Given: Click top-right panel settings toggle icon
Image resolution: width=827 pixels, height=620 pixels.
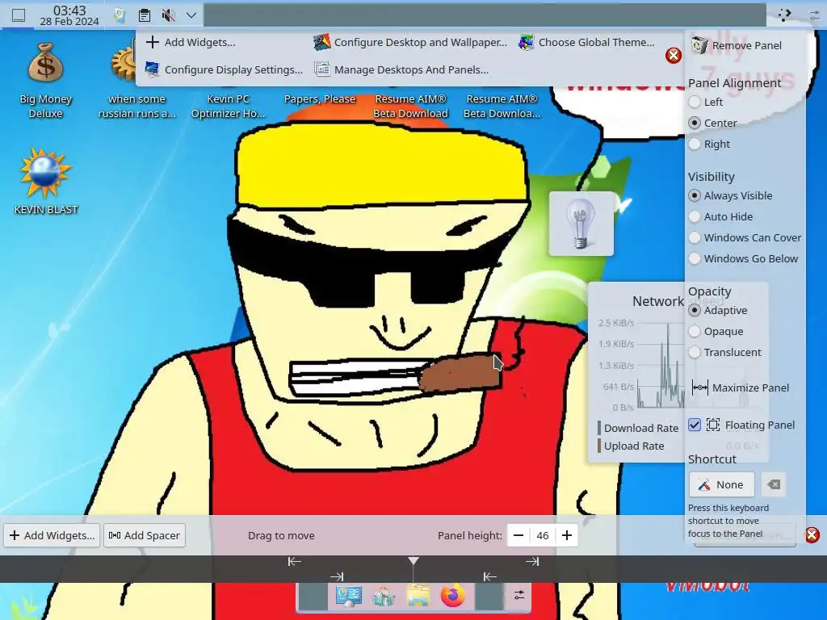Looking at the screenshot, I should tap(815, 15).
